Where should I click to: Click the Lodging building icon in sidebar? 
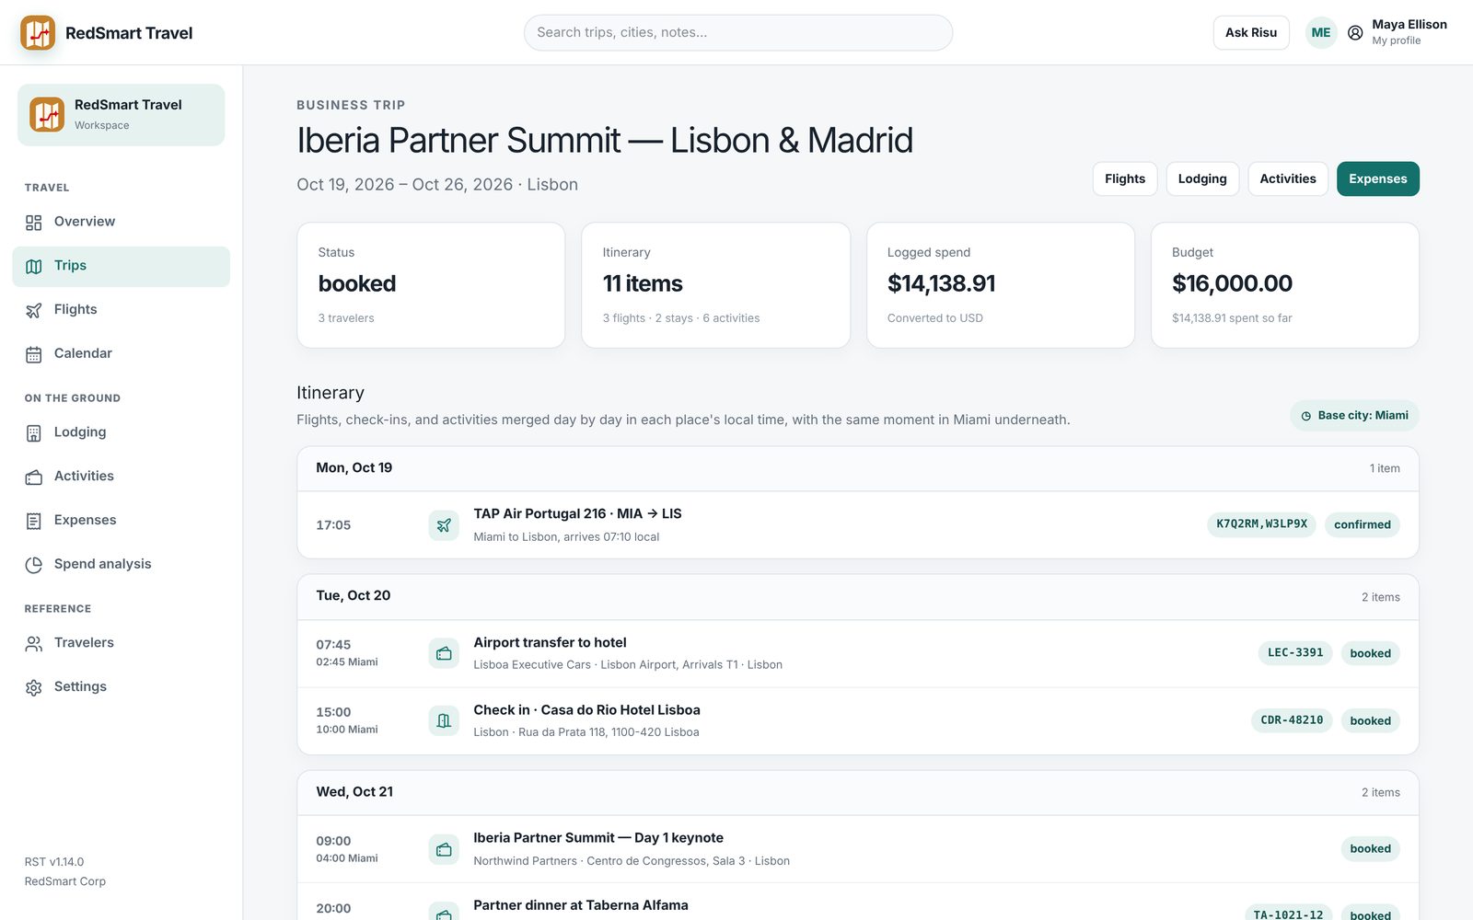point(34,433)
